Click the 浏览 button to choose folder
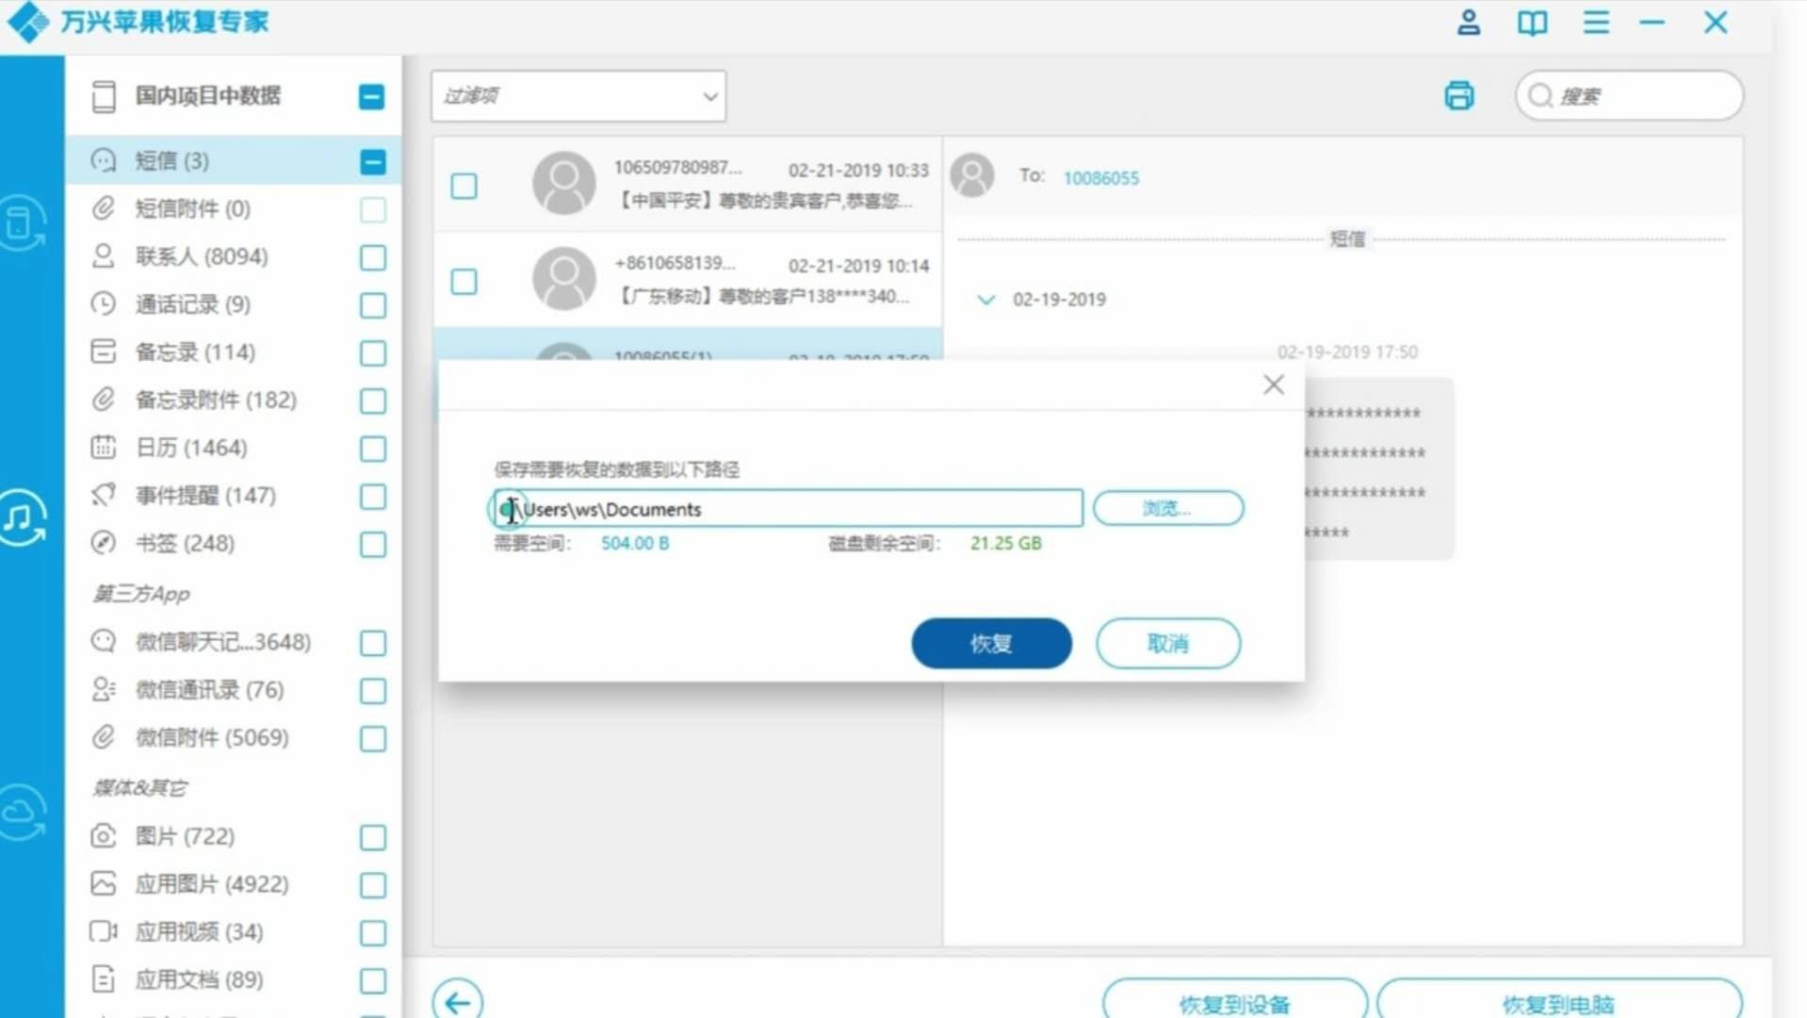This screenshot has width=1807, height=1018. click(x=1167, y=508)
